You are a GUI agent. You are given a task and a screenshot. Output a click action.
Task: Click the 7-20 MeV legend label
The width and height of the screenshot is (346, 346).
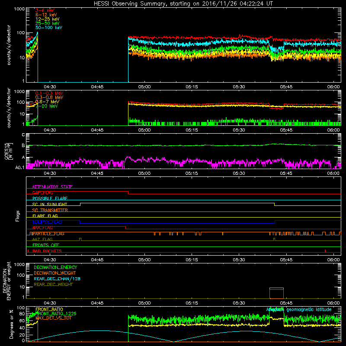click(47, 106)
